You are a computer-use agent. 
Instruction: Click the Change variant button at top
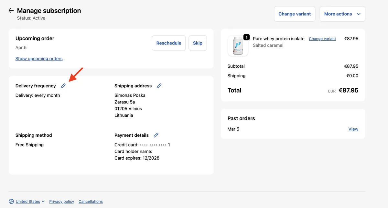click(295, 14)
